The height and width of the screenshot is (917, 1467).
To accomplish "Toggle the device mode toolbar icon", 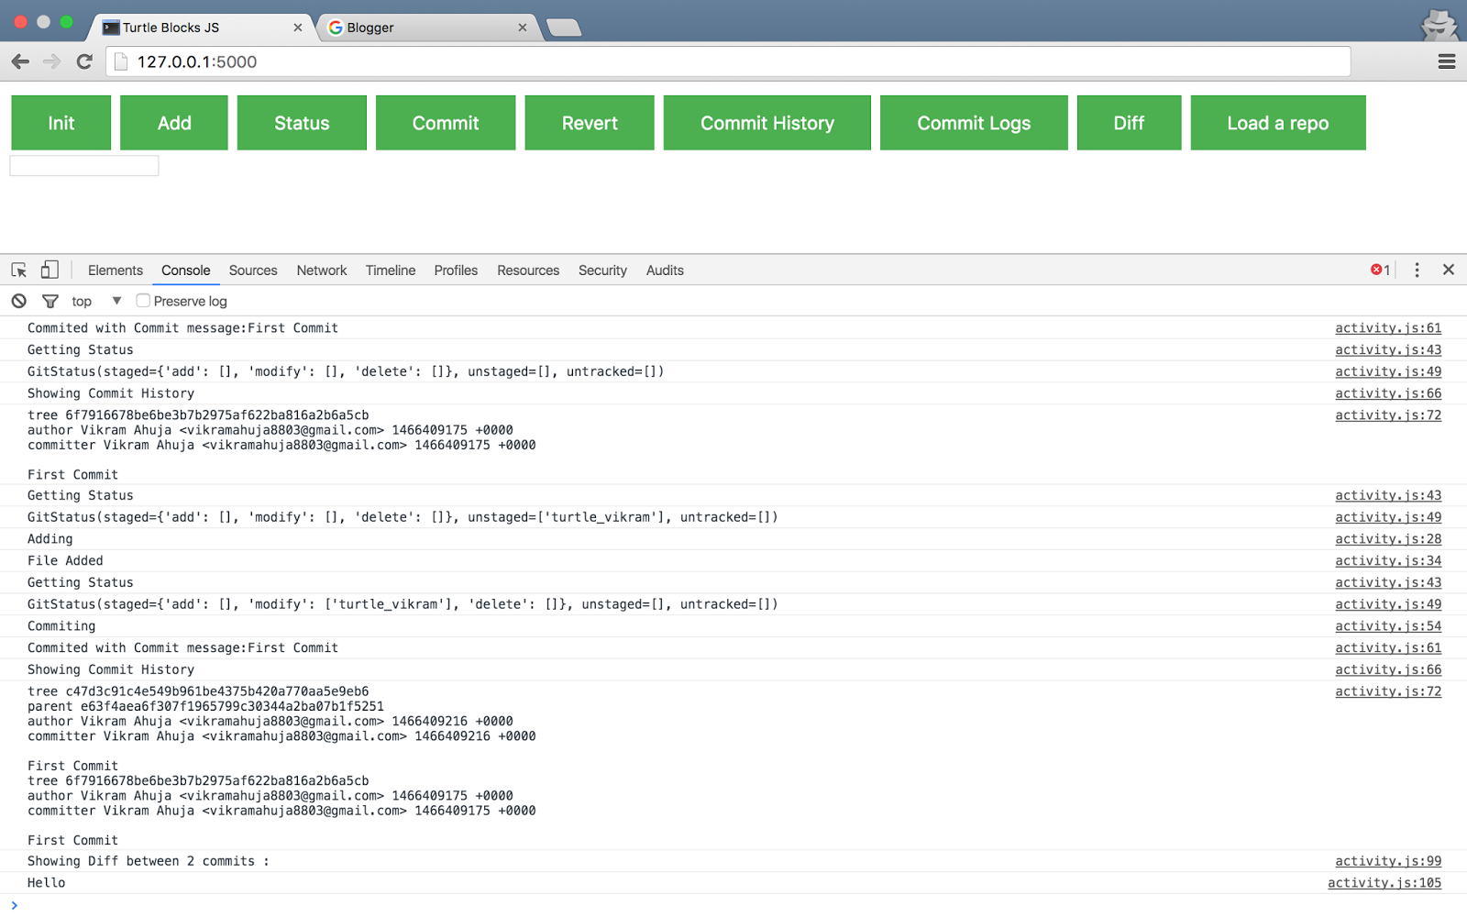I will [50, 270].
